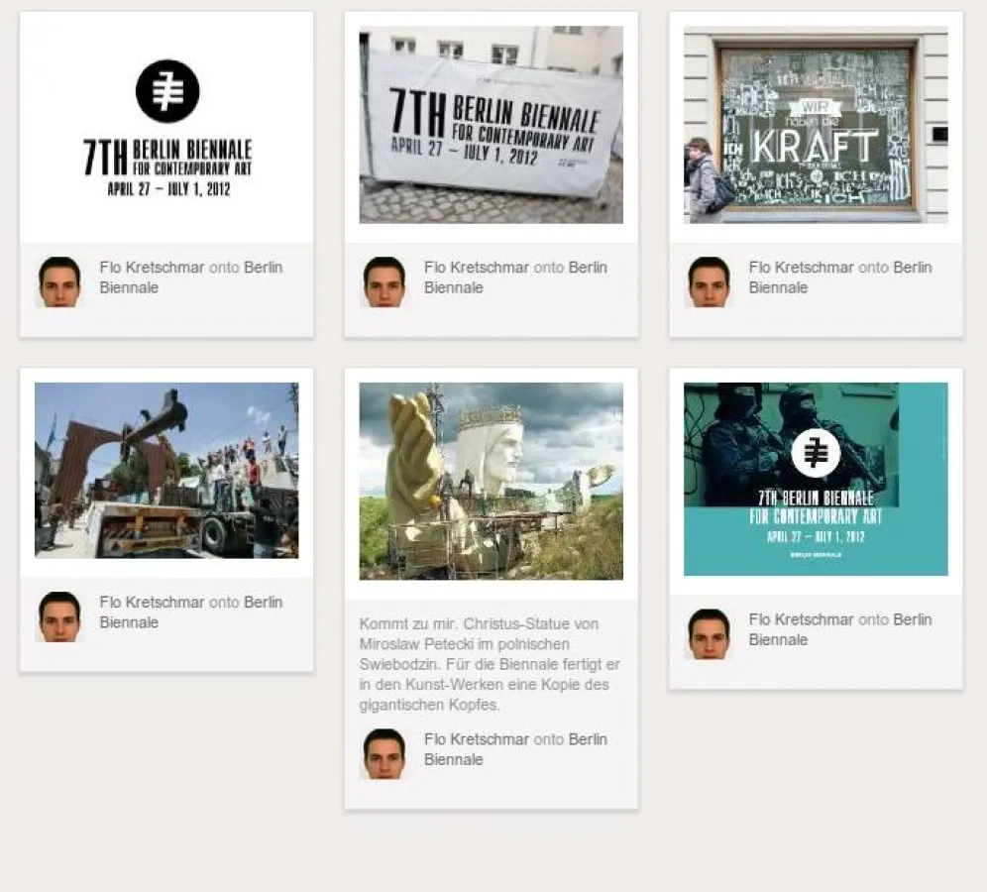Click the avatar under the KRAFT window pin
Image resolution: width=987 pixels, height=892 pixels.
[x=709, y=281]
